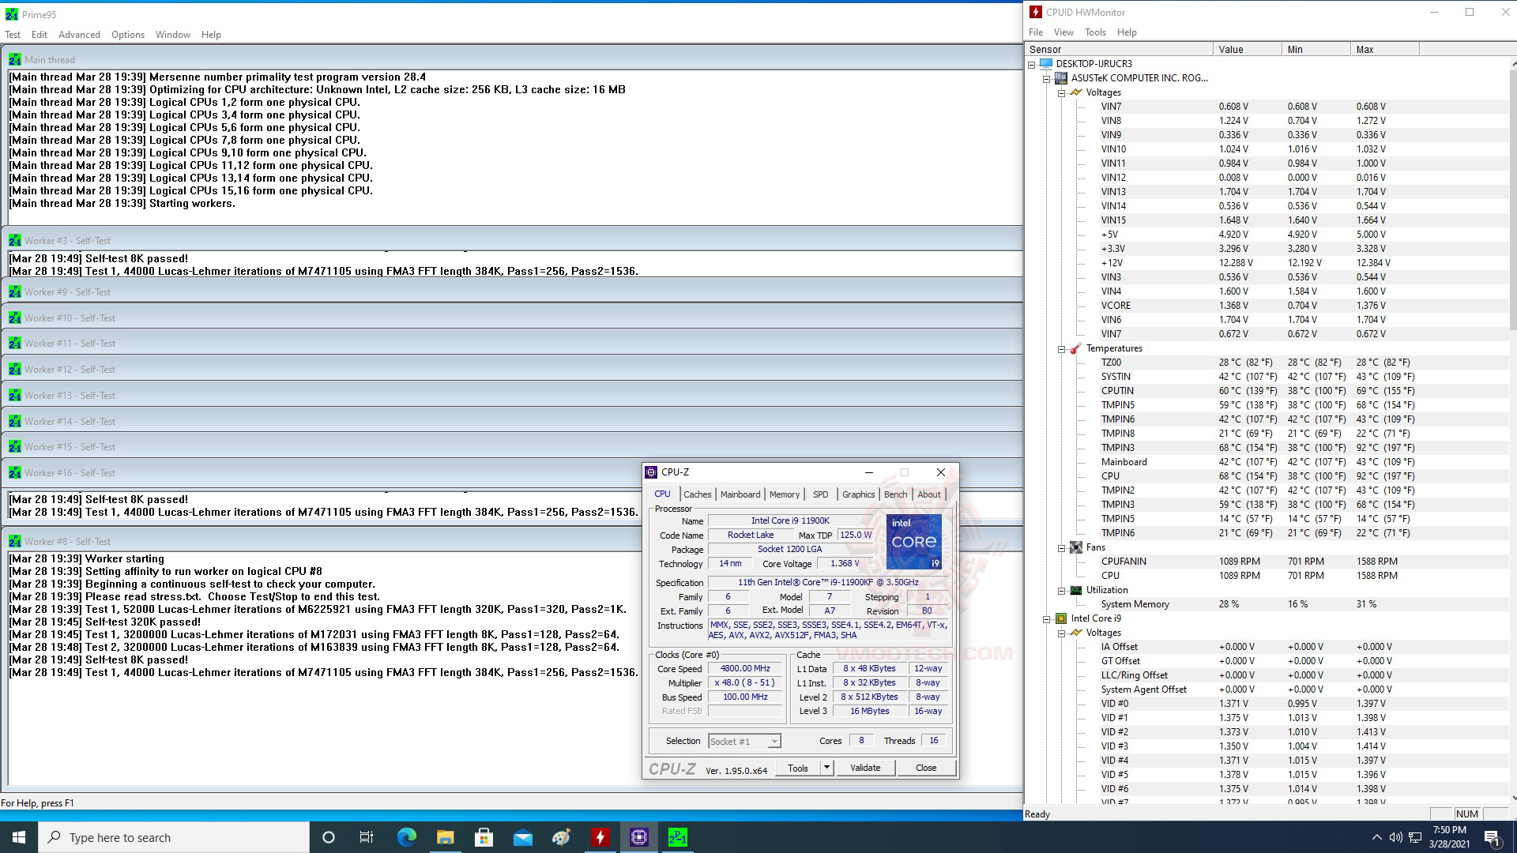Open the Tools dropdown arrow in CPU-Z
This screenshot has height=853, width=1517.
[x=826, y=768]
